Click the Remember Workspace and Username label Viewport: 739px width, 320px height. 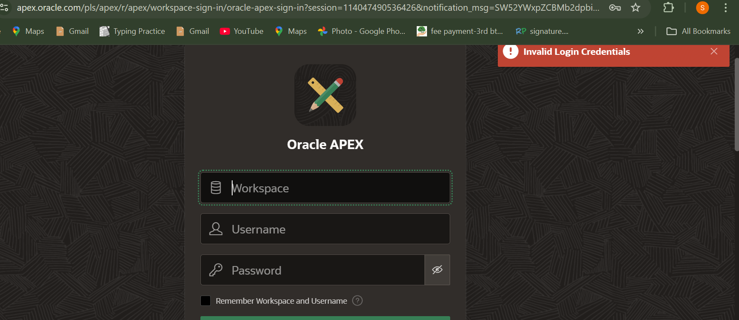(282, 301)
